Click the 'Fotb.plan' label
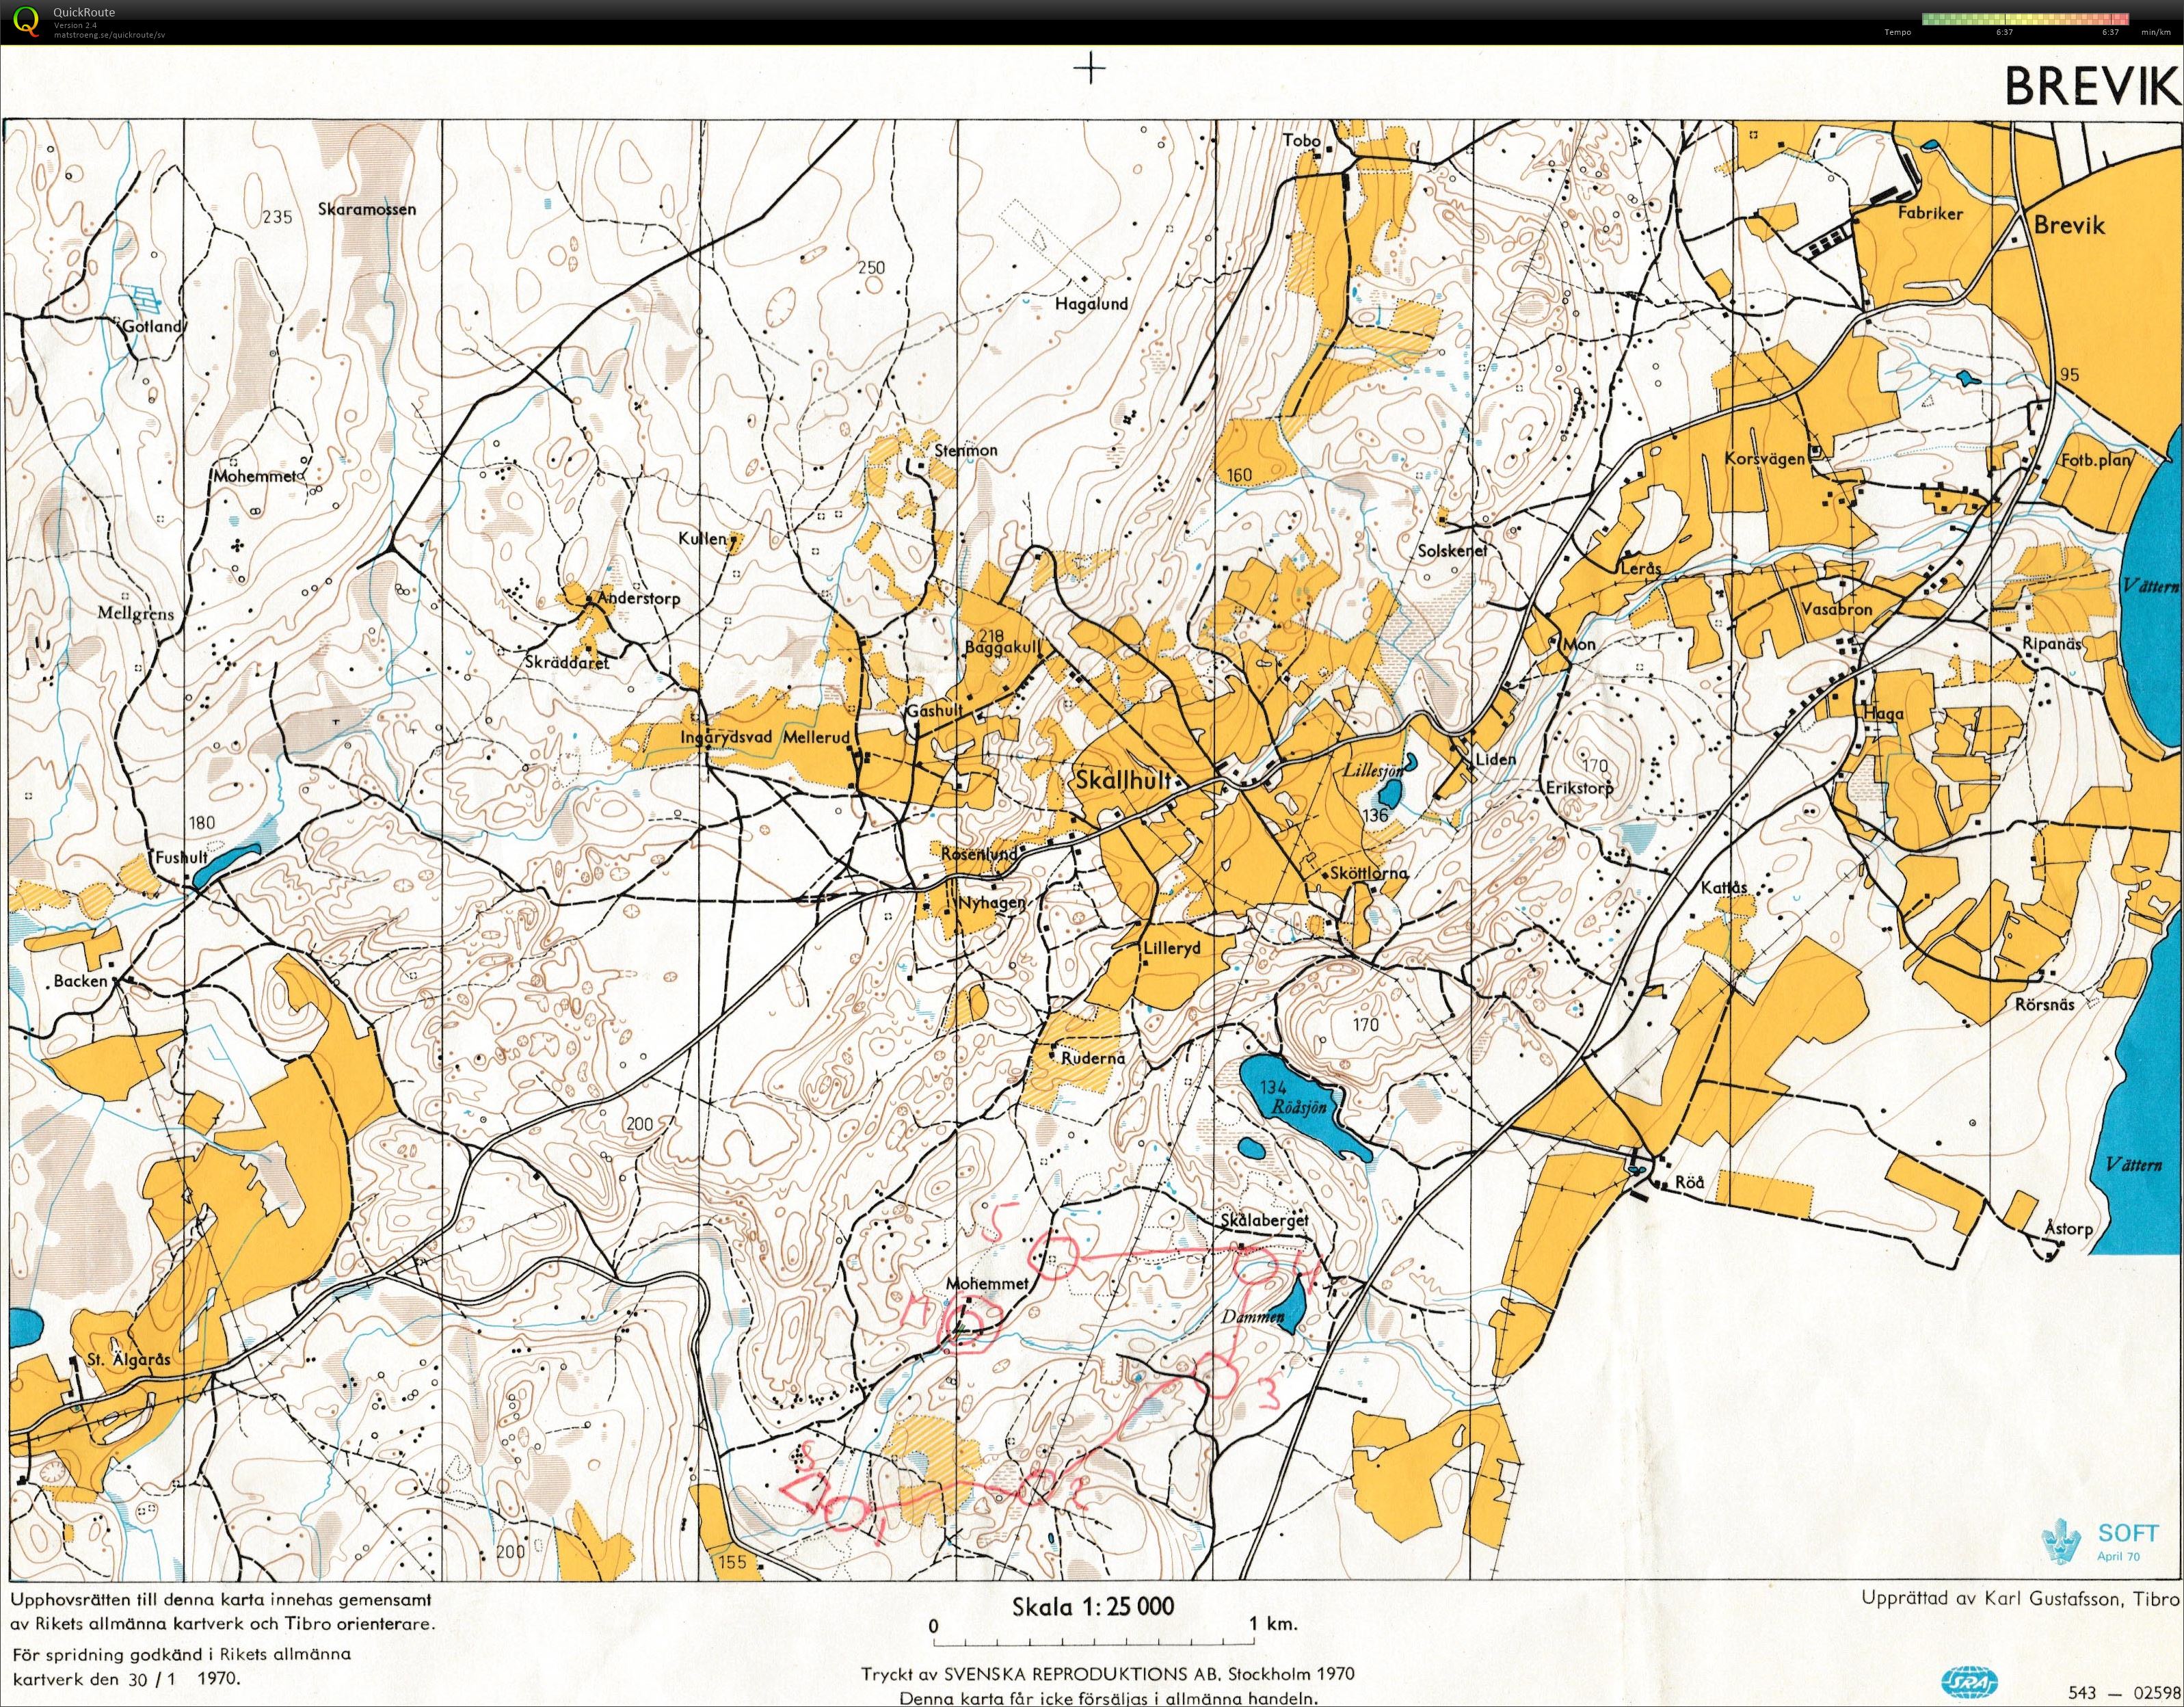 pos(2097,461)
